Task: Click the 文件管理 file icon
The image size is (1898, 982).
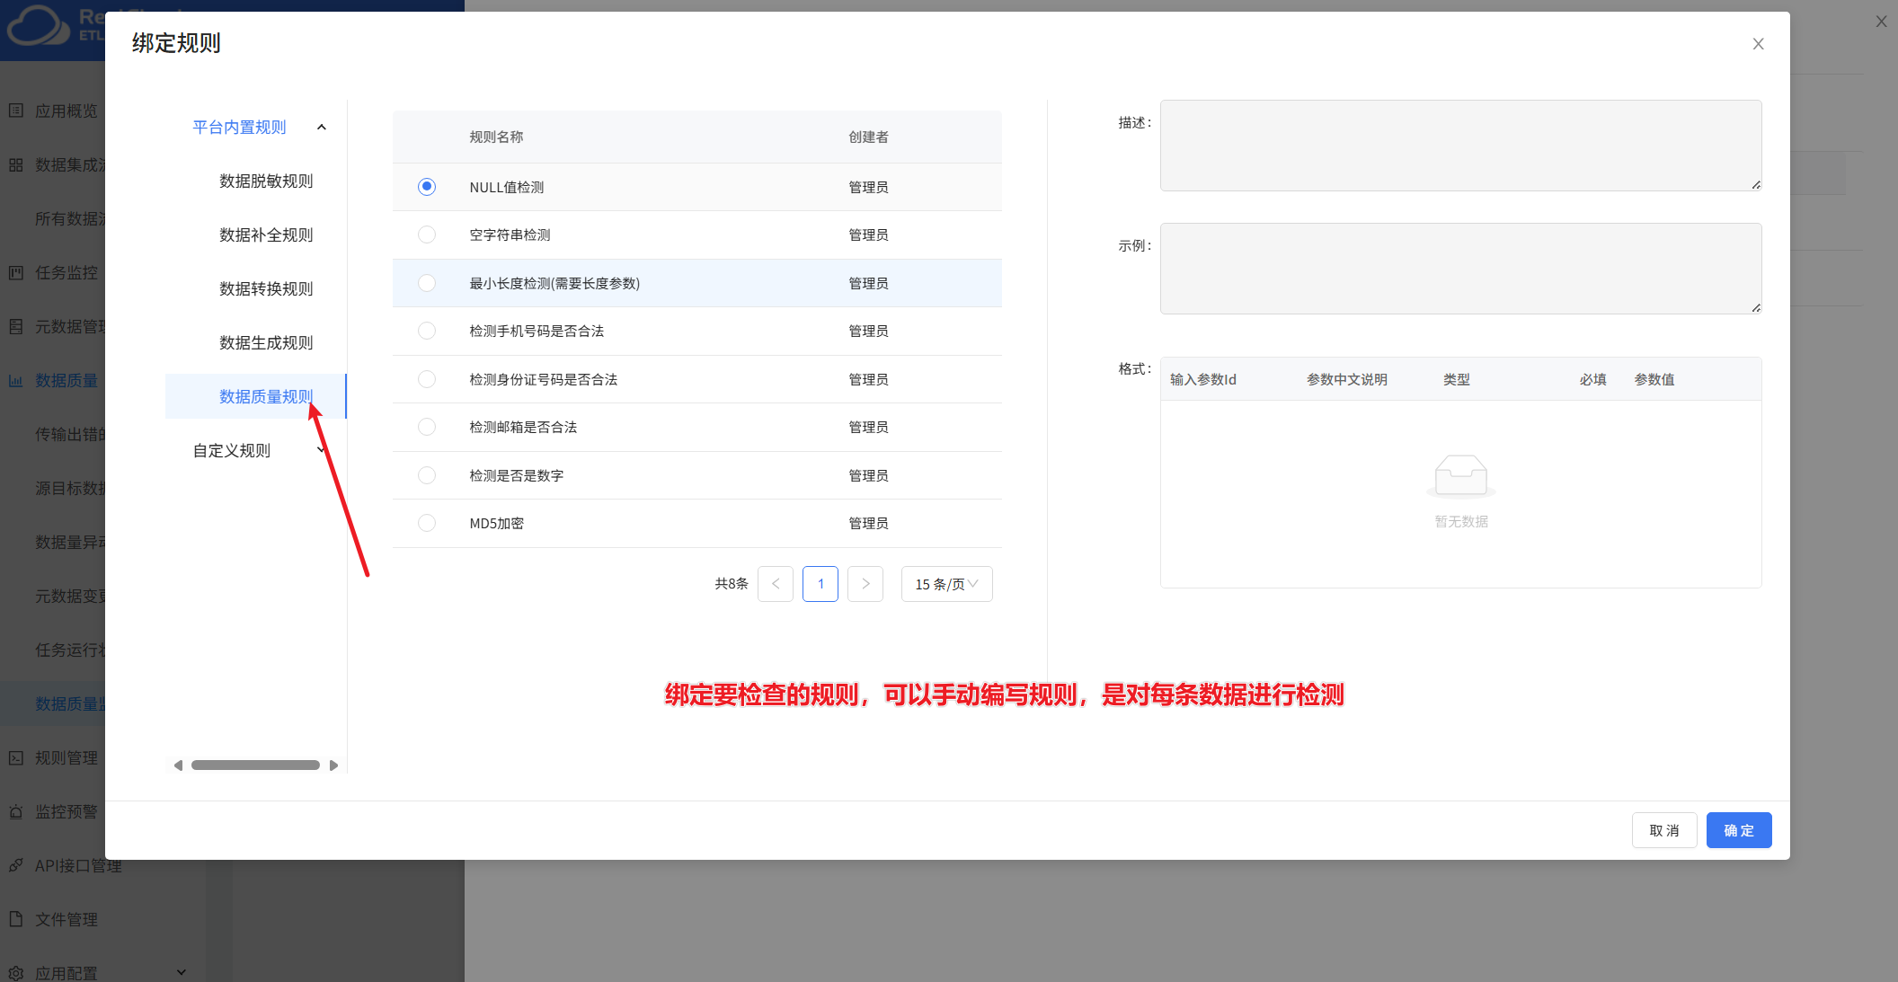Action: point(15,919)
